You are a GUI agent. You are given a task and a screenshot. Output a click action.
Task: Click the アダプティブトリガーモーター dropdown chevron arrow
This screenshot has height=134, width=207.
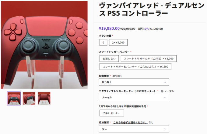[x=165, y=98]
